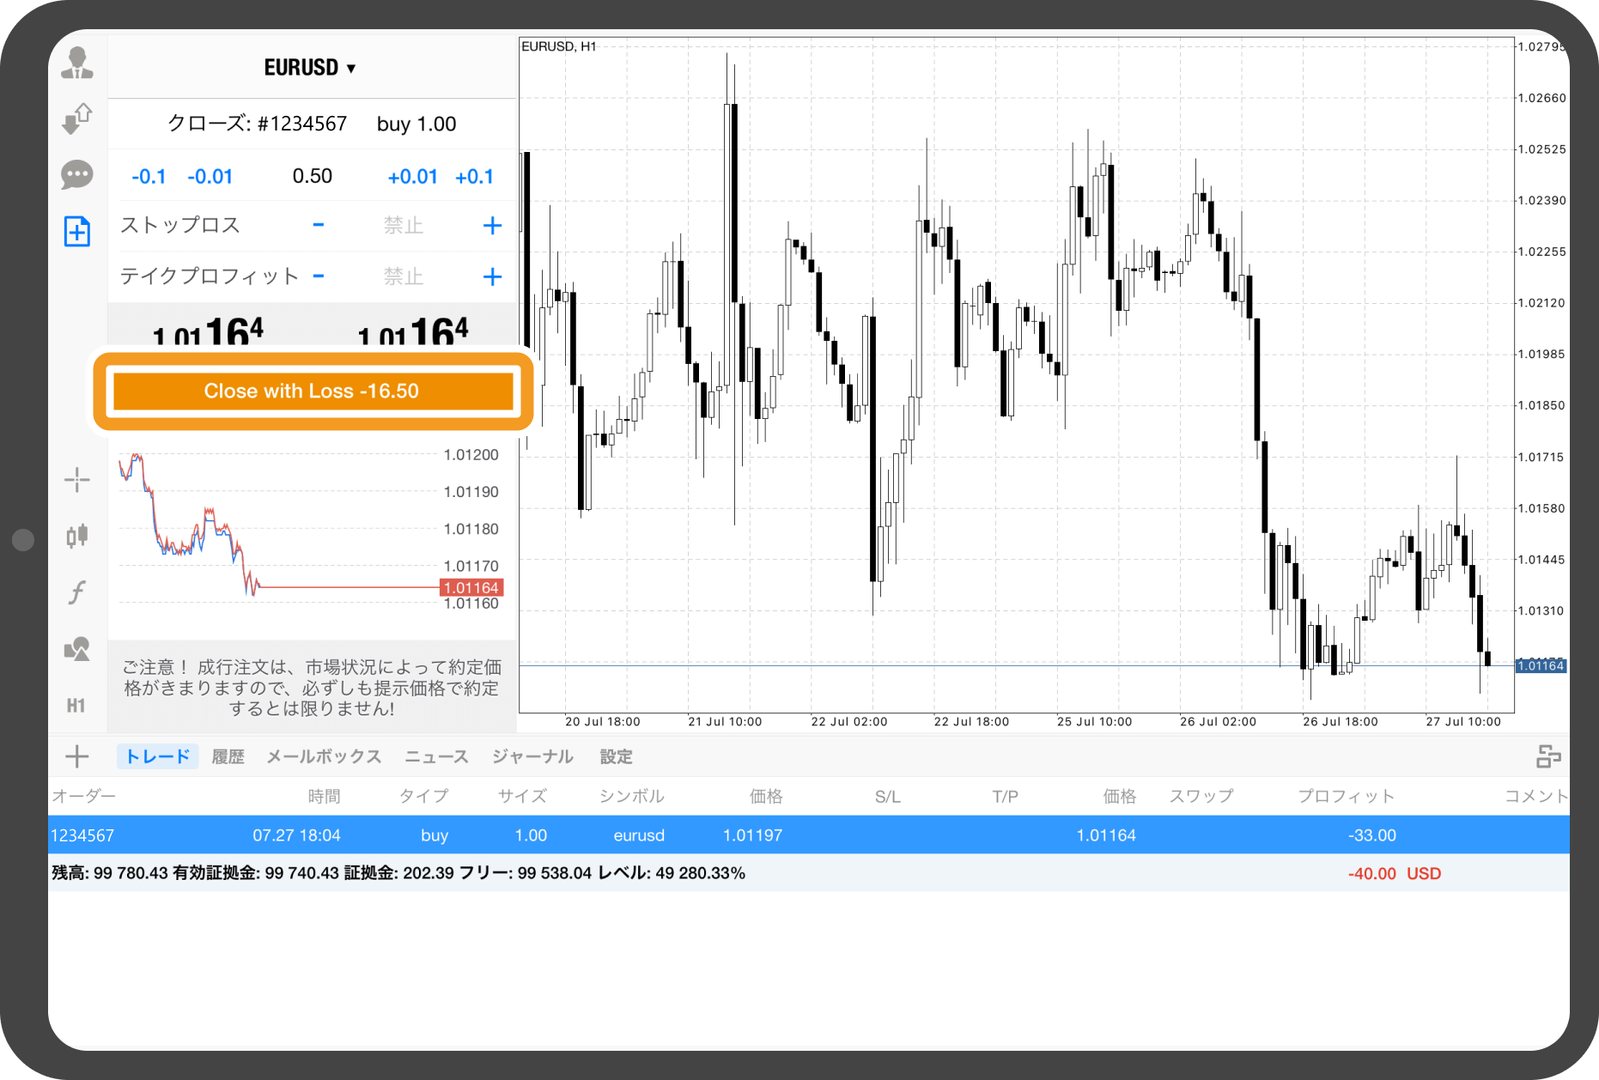The height and width of the screenshot is (1080, 1599).
Task: Open the chat messages icon
Action: [77, 175]
